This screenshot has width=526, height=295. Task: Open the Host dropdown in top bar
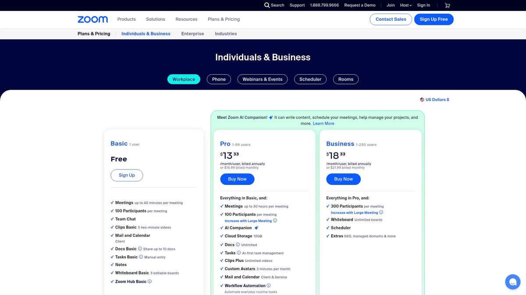(405, 5)
